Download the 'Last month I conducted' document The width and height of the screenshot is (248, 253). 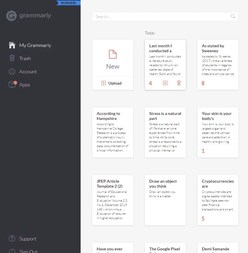click(165, 83)
